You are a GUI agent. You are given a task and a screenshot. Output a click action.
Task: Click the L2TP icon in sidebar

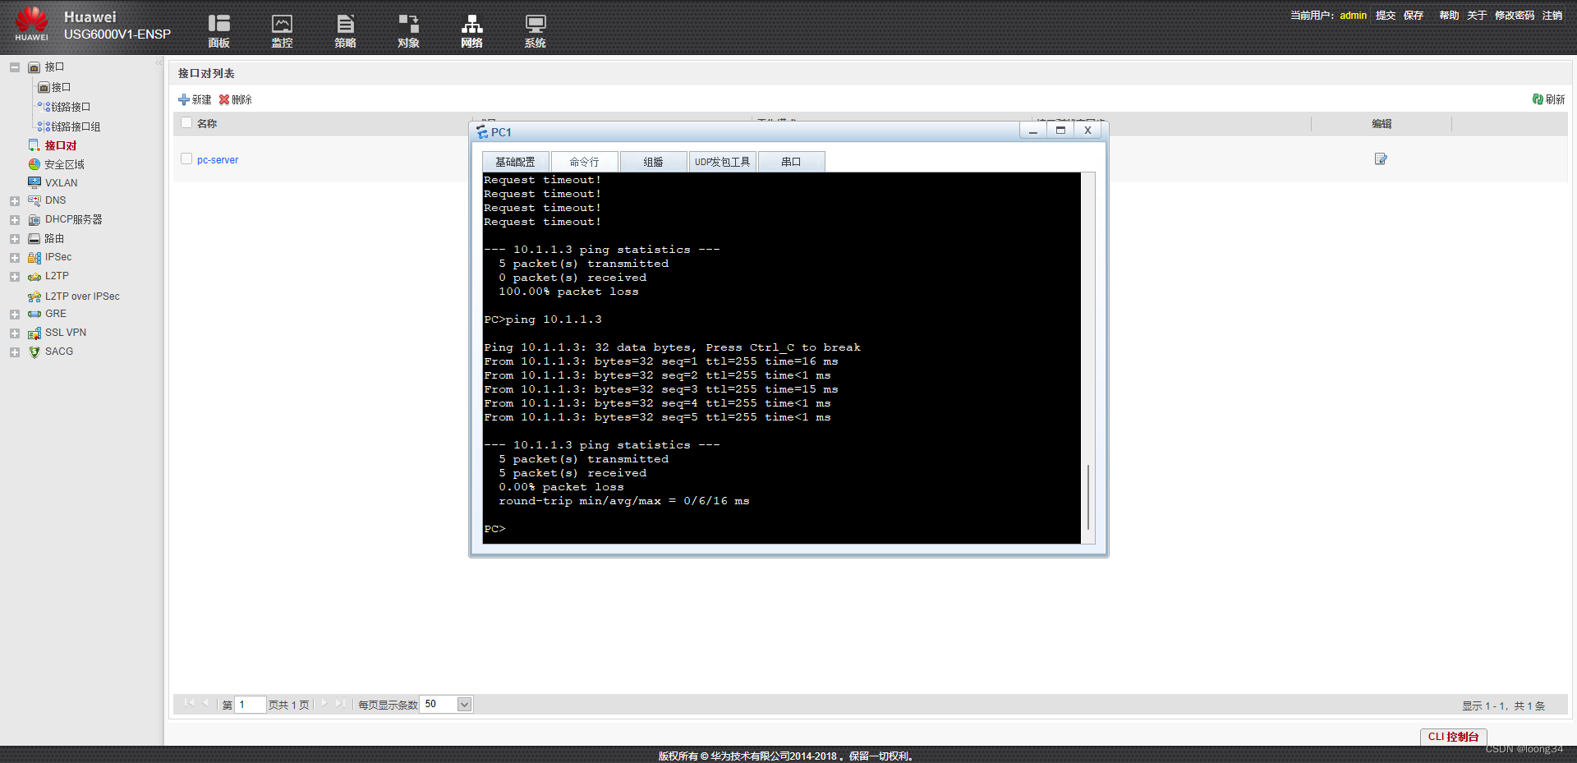[x=34, y=276]
